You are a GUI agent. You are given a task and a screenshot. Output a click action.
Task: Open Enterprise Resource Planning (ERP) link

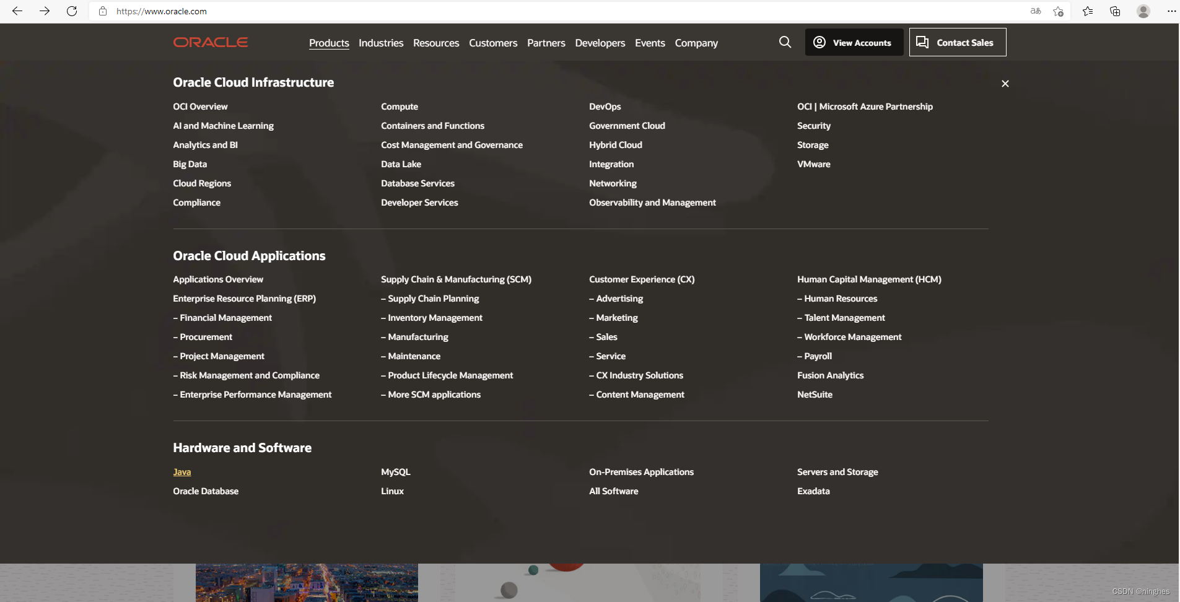click(x=244, y=299)
